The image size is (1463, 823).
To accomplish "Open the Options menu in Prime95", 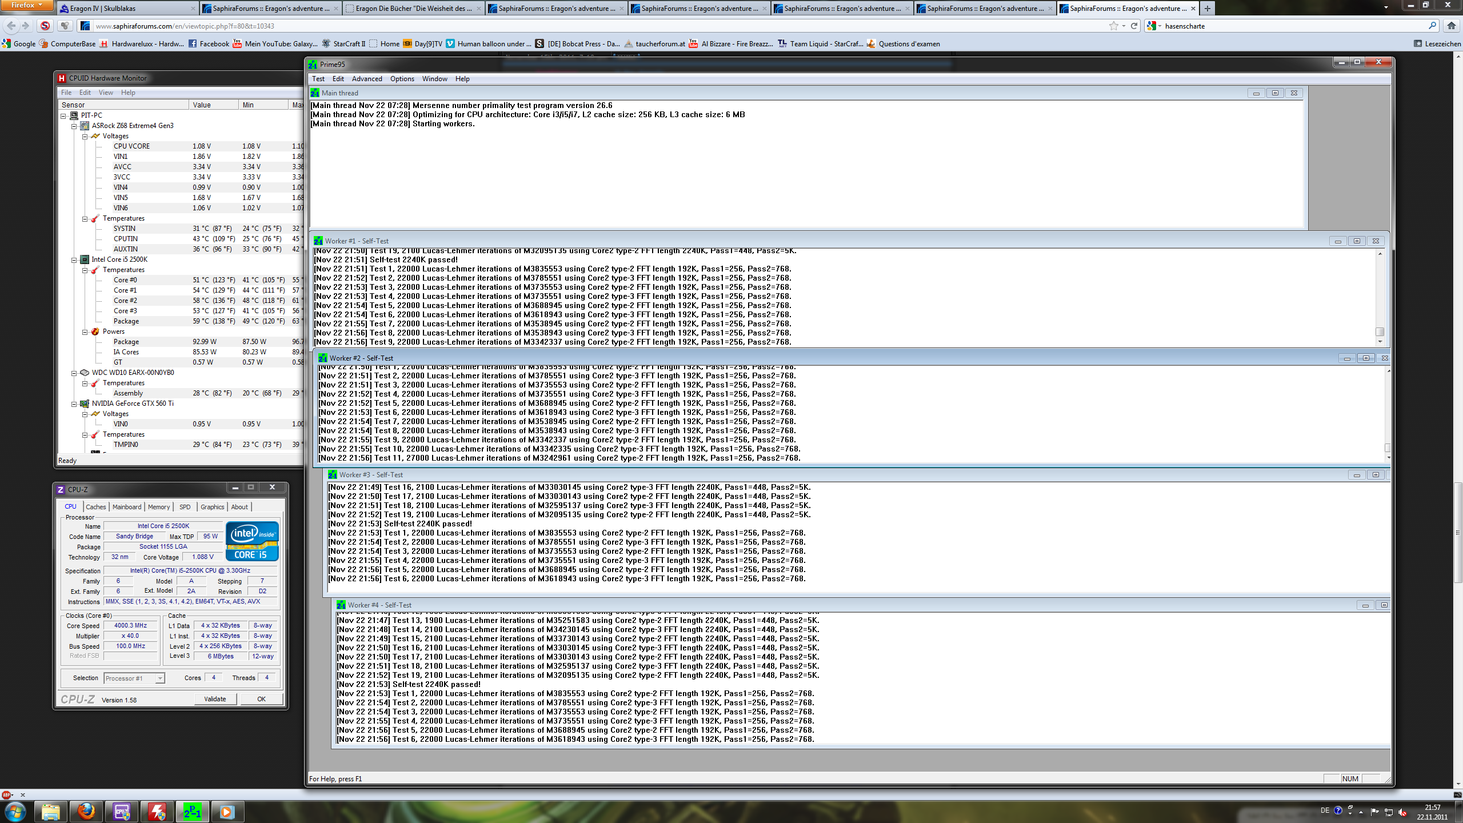I will (x=402, y=79).
